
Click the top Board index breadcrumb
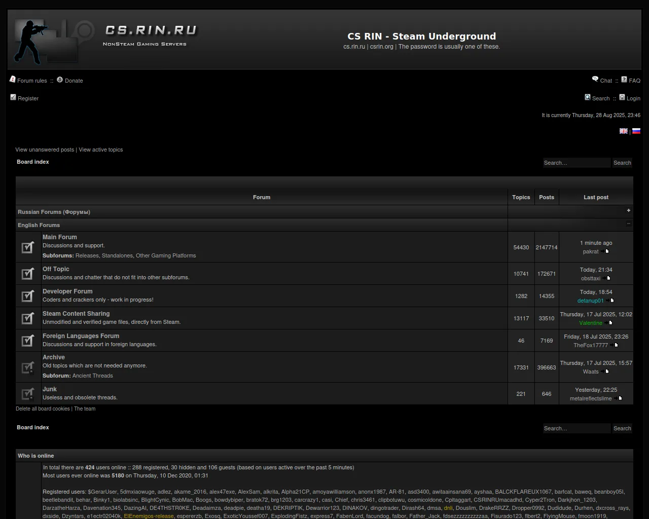click(33, 162)
